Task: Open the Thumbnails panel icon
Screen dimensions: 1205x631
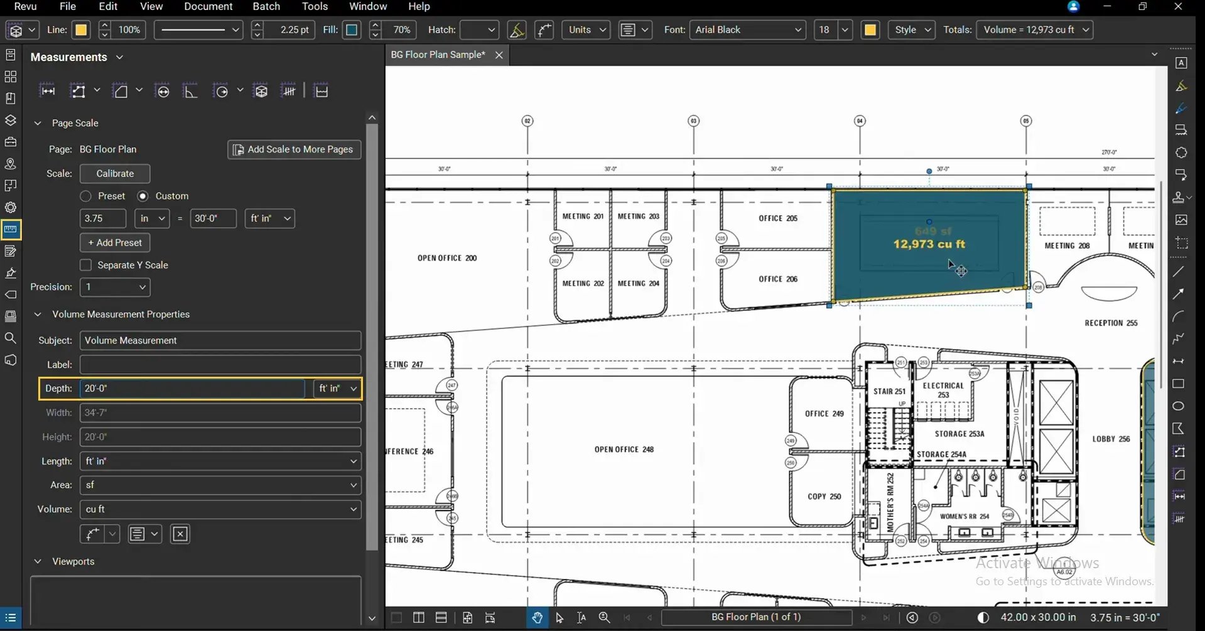Action: (x=11, y=77)
